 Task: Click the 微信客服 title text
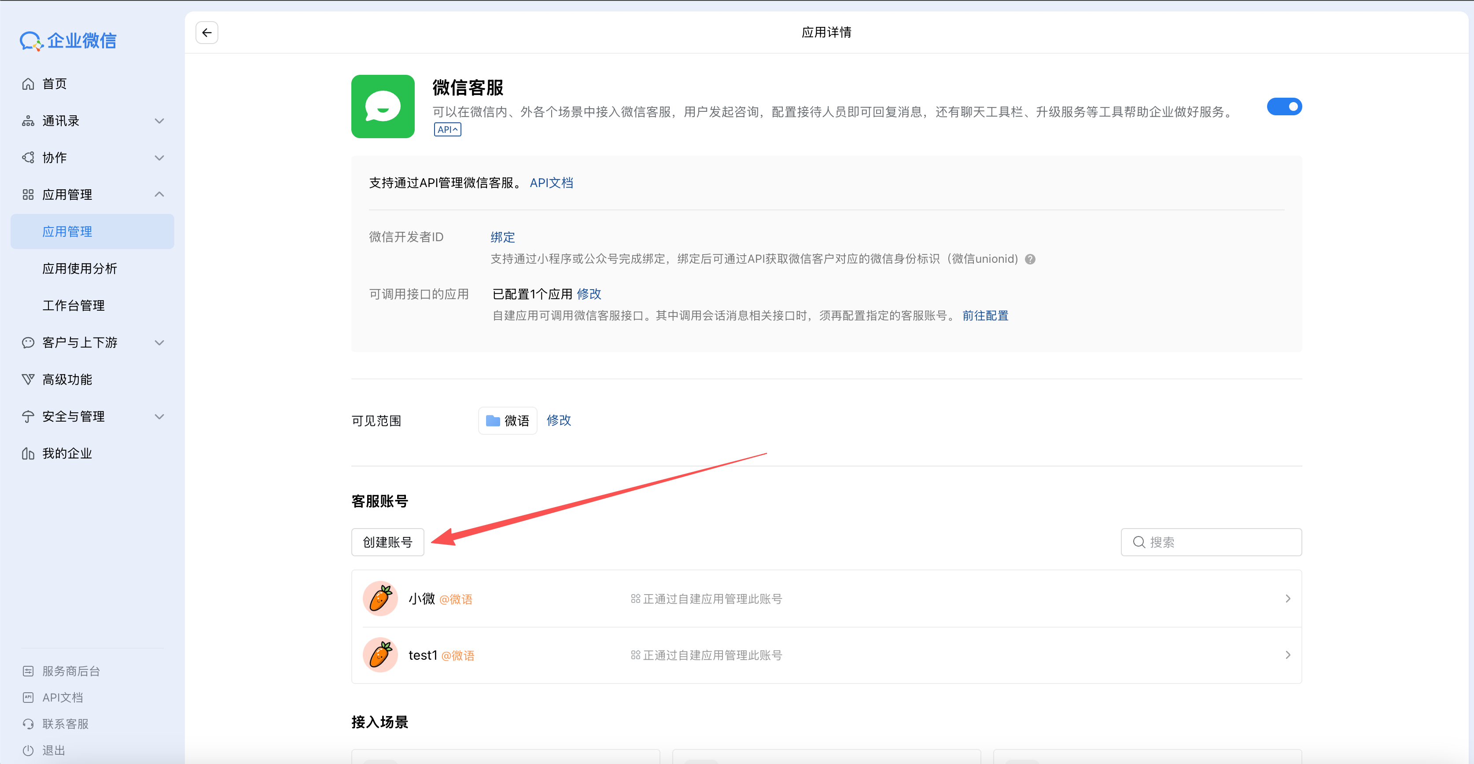pyautogui.click(x=468, y=88)
